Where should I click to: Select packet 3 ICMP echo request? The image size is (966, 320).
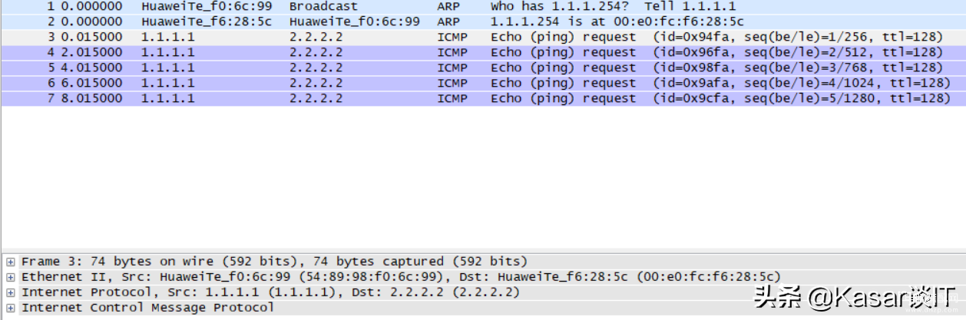[x=483, y=37]
